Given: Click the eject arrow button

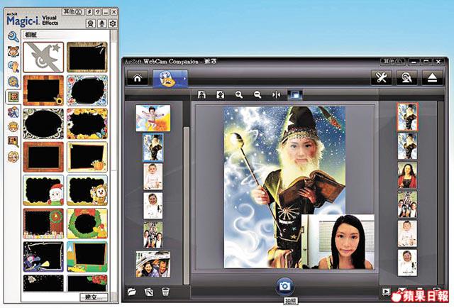Looking at the screenshot, I should click(x=431, y=78).
